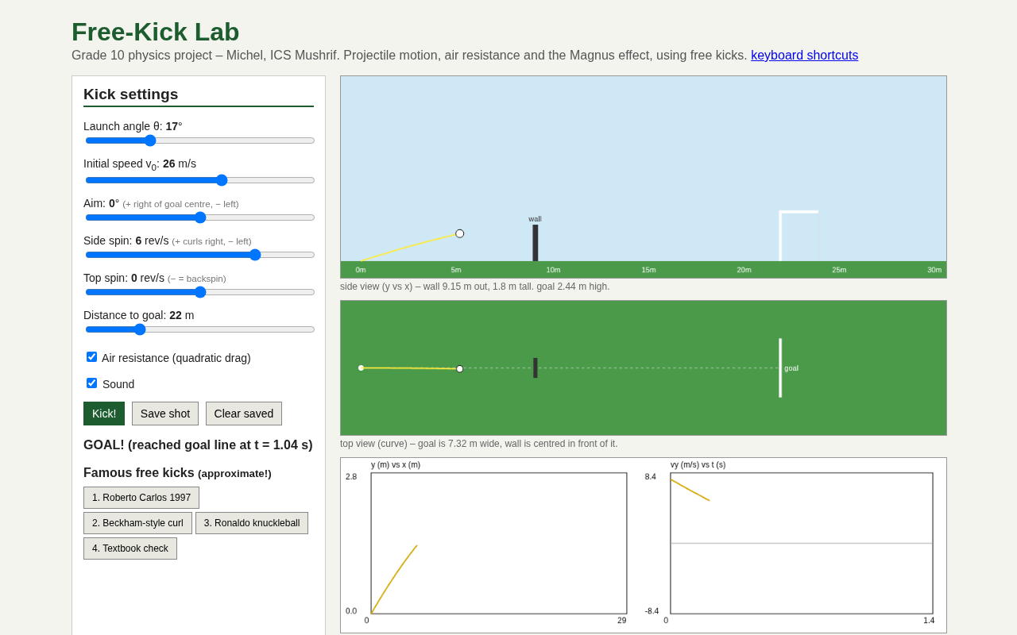The width and height of the screenshot is (1017, 635).
Task: Click the vy vs t graph
Action: pos(802,544)
